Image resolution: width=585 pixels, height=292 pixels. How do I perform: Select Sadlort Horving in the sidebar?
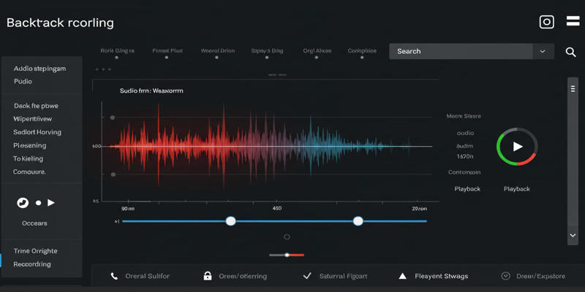[x=37, y=132]
